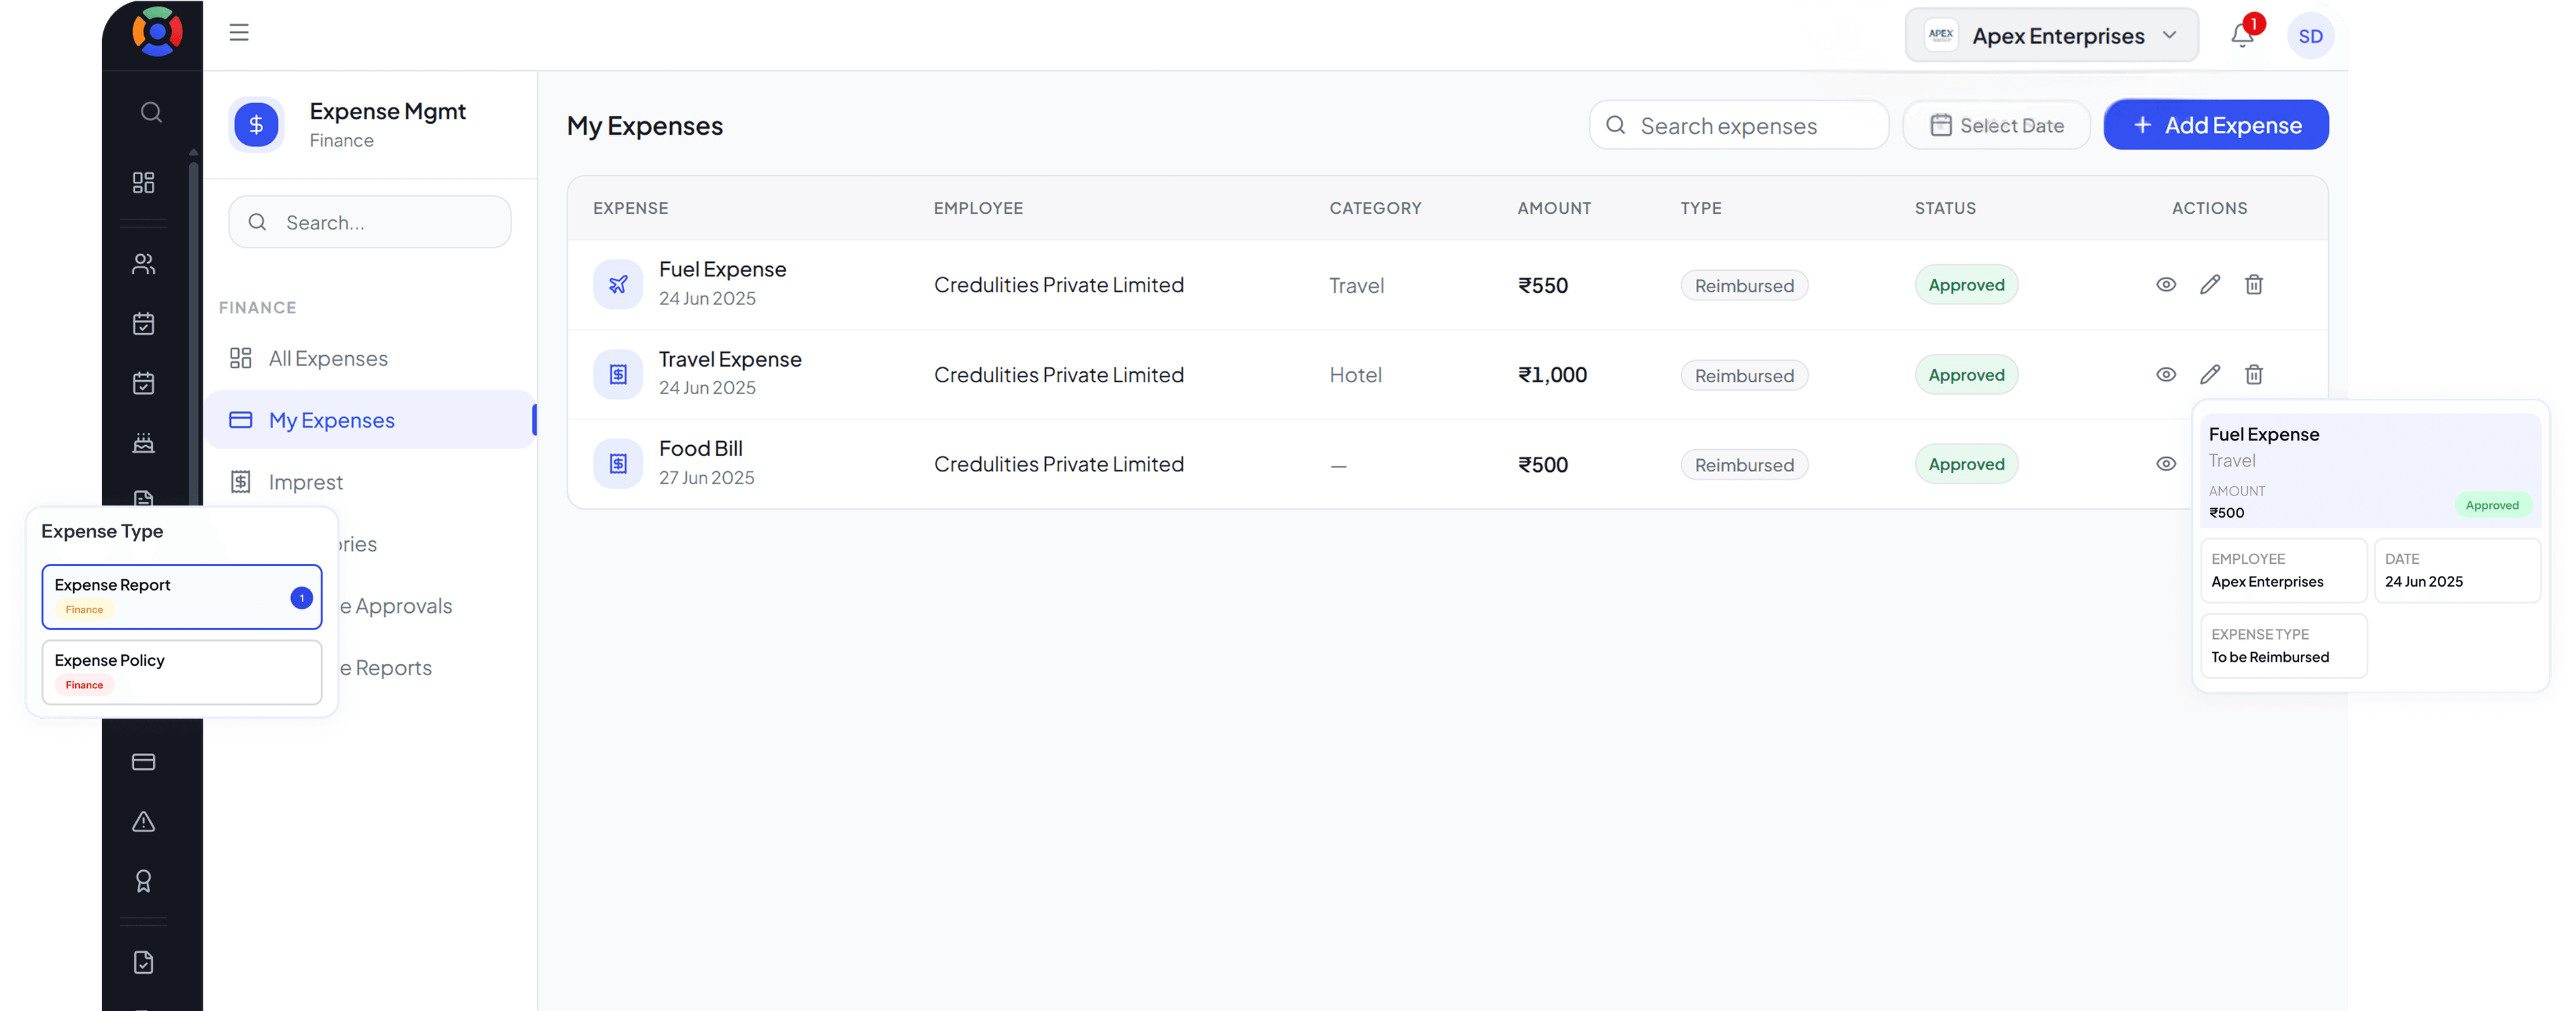Click the Approved badge in Travel Expense row
The image size is (2576, 1011).
[1966, 375]
